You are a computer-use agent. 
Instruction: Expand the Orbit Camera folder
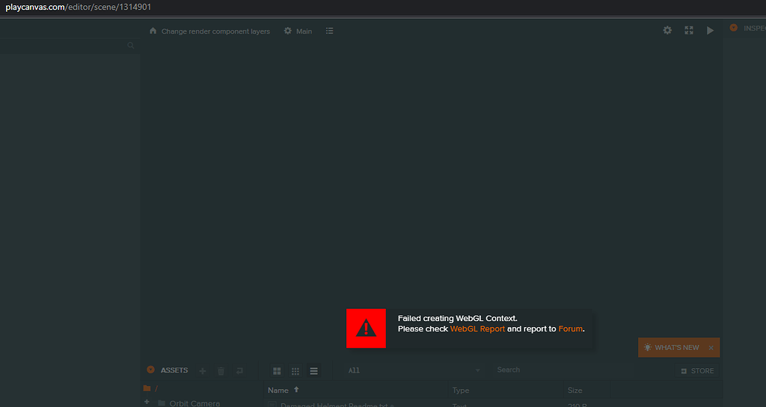point(147,402)
